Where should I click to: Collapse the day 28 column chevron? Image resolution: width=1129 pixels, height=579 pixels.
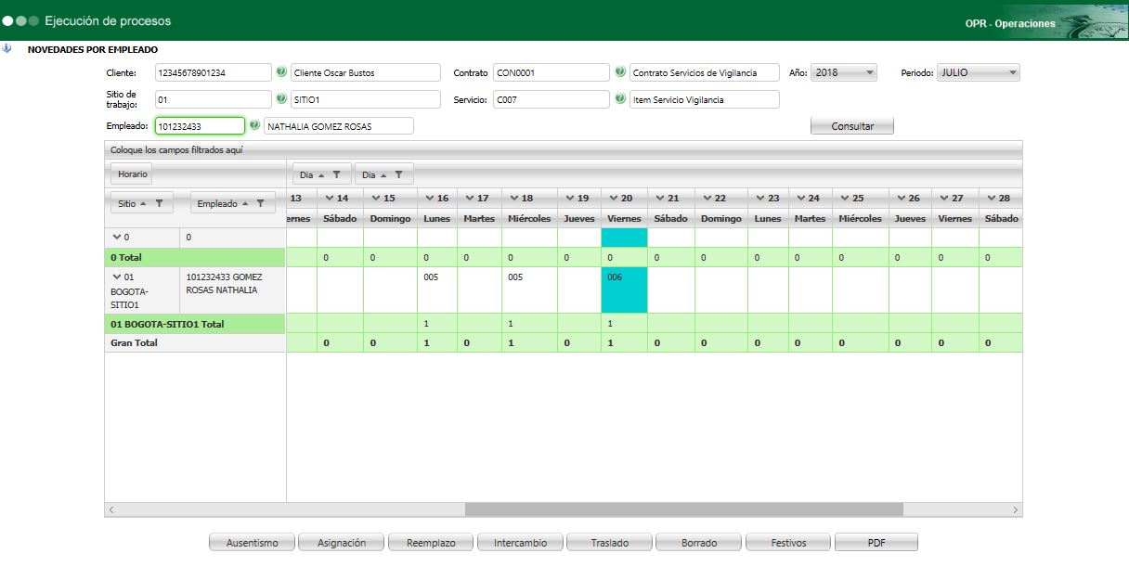click(992, 199)
